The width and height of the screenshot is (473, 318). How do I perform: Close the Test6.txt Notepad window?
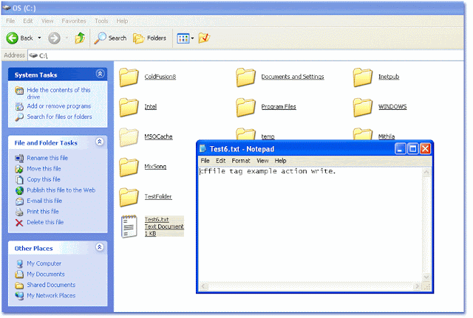point(426,149)
